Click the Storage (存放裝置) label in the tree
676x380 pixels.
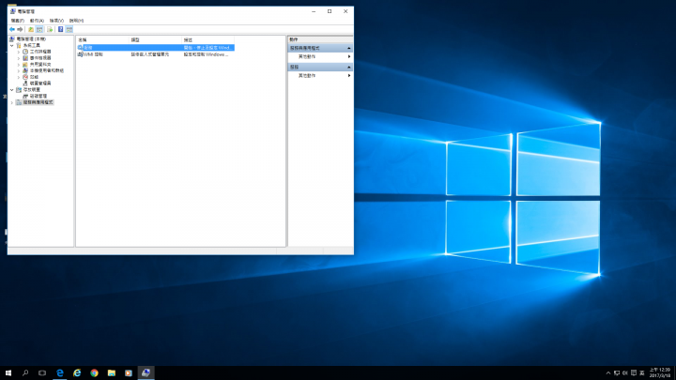coord(32,90)
